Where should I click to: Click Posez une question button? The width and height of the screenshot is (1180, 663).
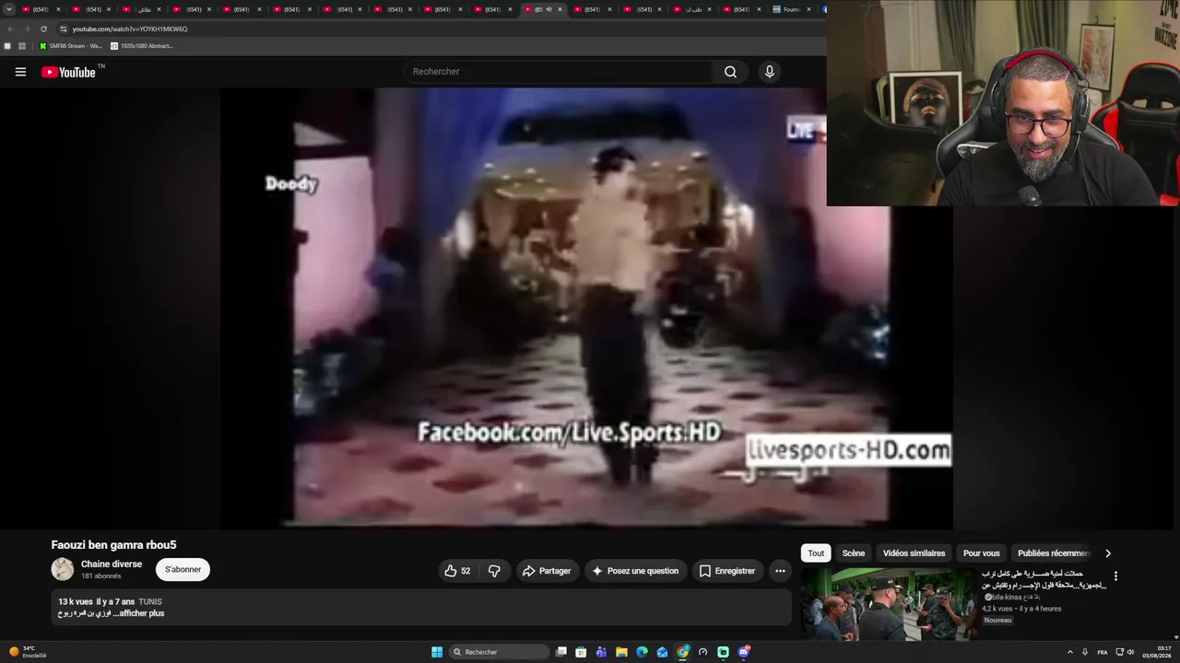coord(635,571)
